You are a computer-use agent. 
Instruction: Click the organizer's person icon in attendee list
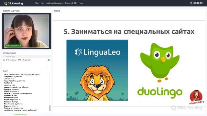pos(4,60)
